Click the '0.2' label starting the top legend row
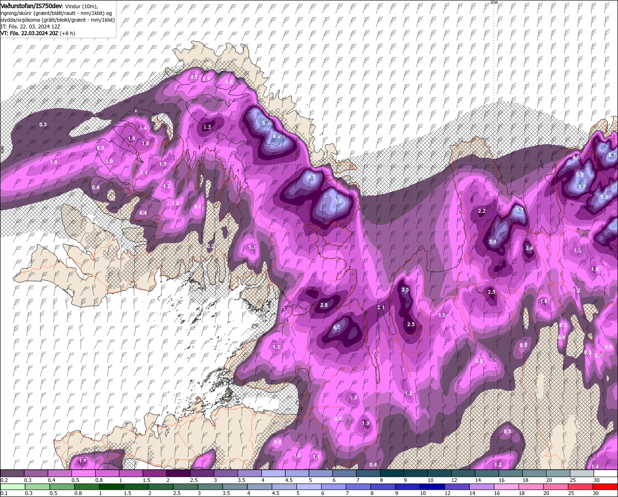The image size is (618, 497). [4, 480]
